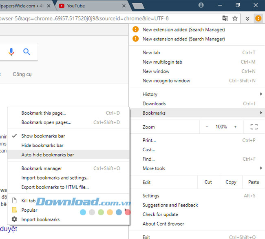Click the orange alert menu button

258,18
